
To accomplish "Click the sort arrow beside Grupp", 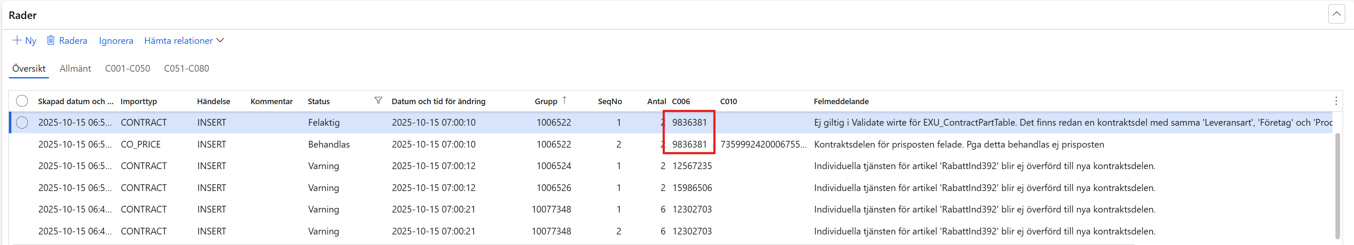I will click(x=564, y=100).
